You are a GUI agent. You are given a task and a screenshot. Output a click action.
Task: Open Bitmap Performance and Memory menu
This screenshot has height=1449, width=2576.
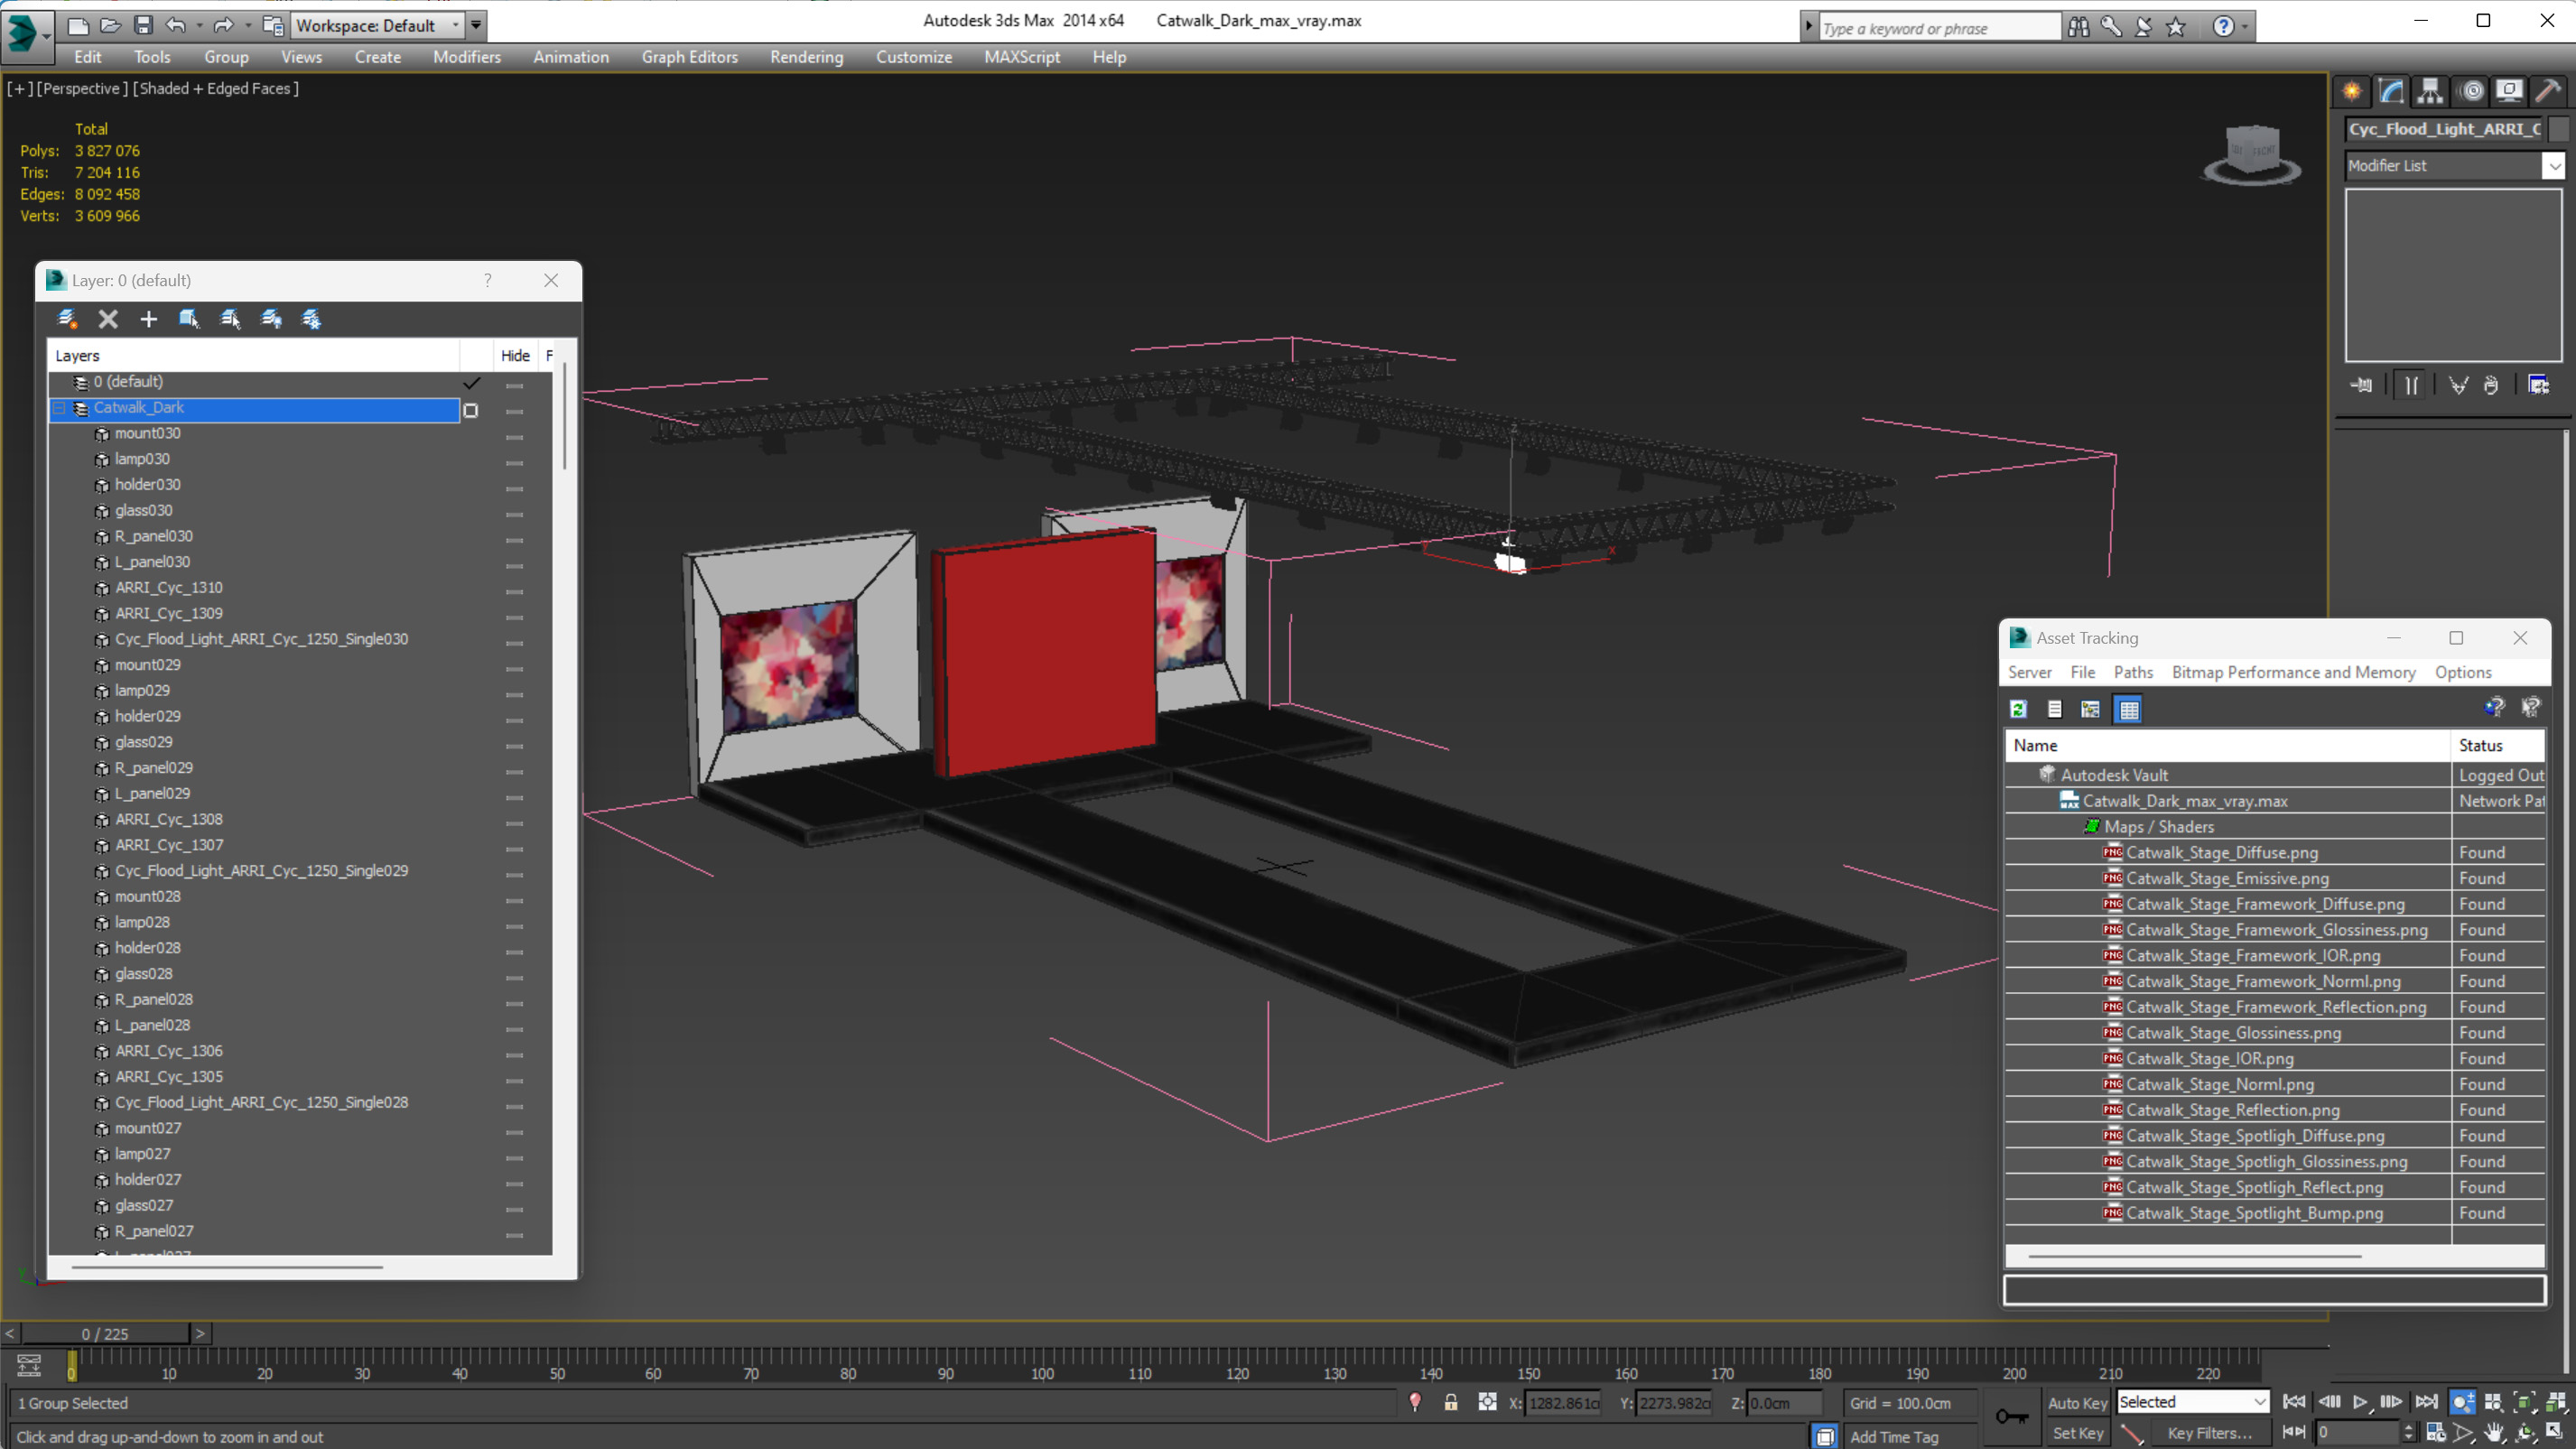click(2293, 672)
